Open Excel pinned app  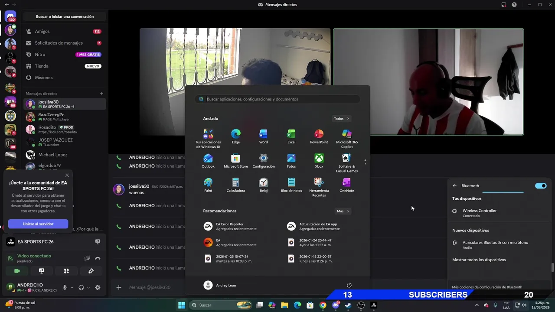pos(291,136)
